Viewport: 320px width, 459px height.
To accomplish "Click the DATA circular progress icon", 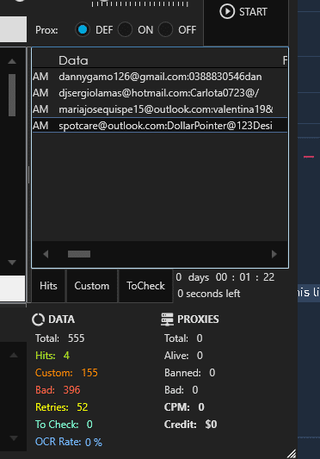I will 39,319.
